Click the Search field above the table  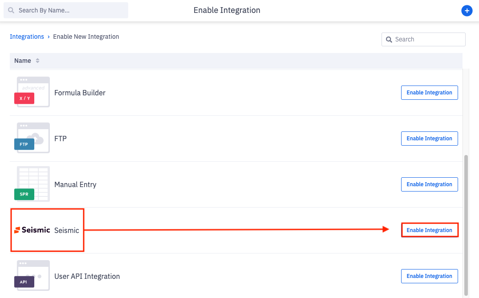coord(423,39)
